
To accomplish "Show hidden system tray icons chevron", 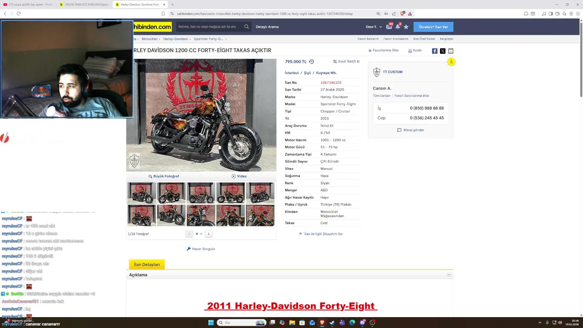I will click(540, 323).
